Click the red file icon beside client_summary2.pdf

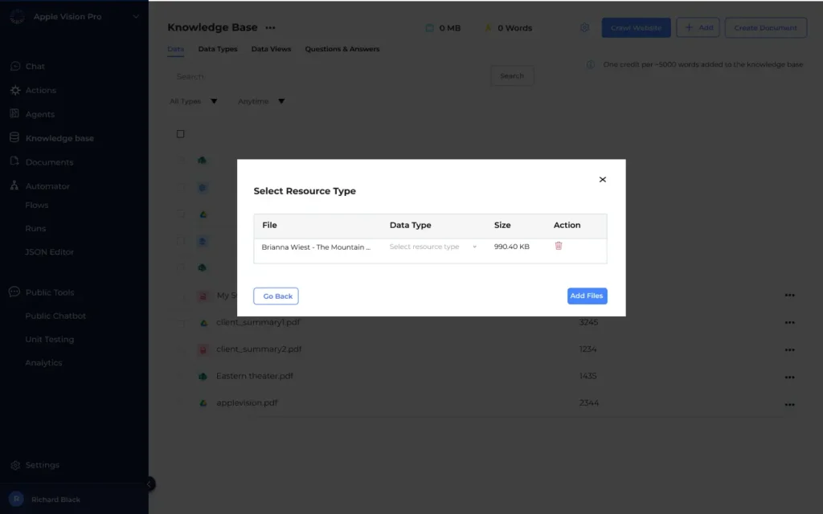click(x=203, y=350)
